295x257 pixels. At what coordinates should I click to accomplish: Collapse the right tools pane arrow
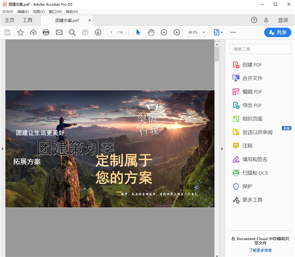pyautogui.click(x=223, y=148)
